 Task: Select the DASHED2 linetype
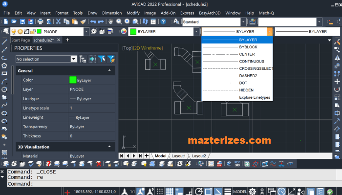click(x=237, y=76)
